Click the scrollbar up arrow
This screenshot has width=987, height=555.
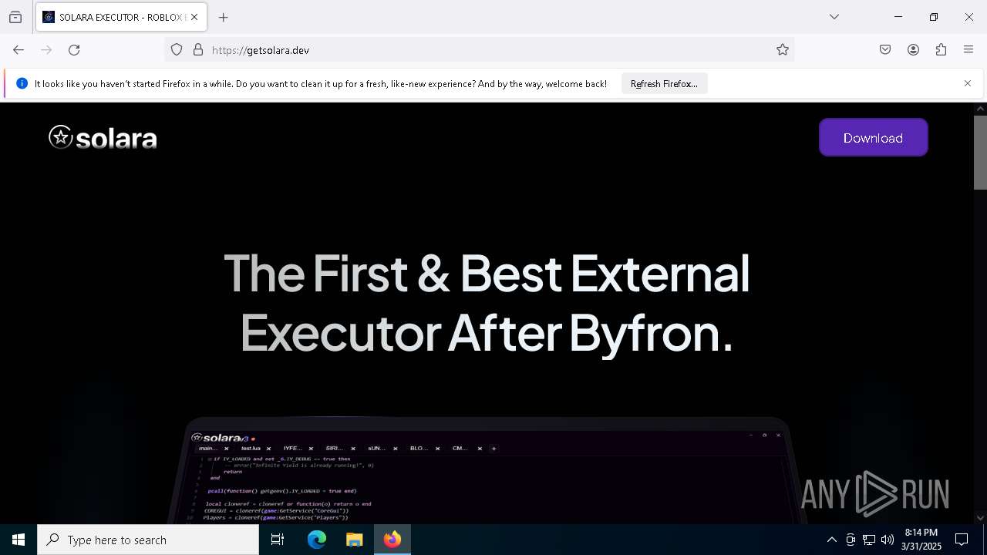980,109
